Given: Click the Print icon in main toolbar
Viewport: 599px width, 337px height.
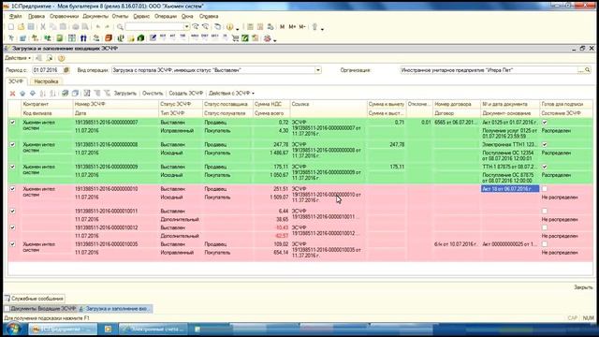Looking at the screenshot, I should coord(76,27).
